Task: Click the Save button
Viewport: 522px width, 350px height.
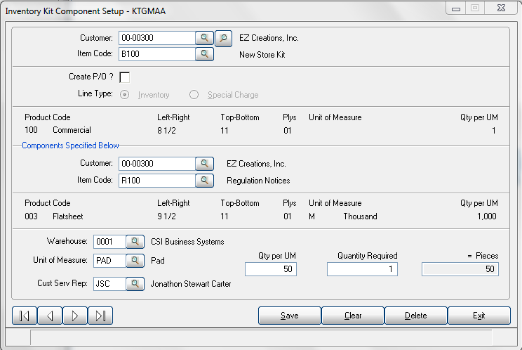Action: pyautogui.click(x=290, y=316)
